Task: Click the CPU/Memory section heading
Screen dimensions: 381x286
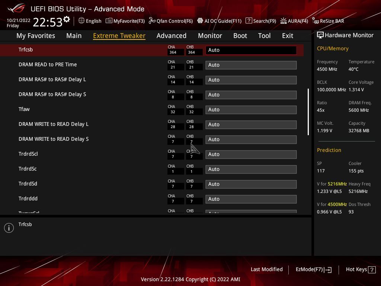Action: point(333,49)
